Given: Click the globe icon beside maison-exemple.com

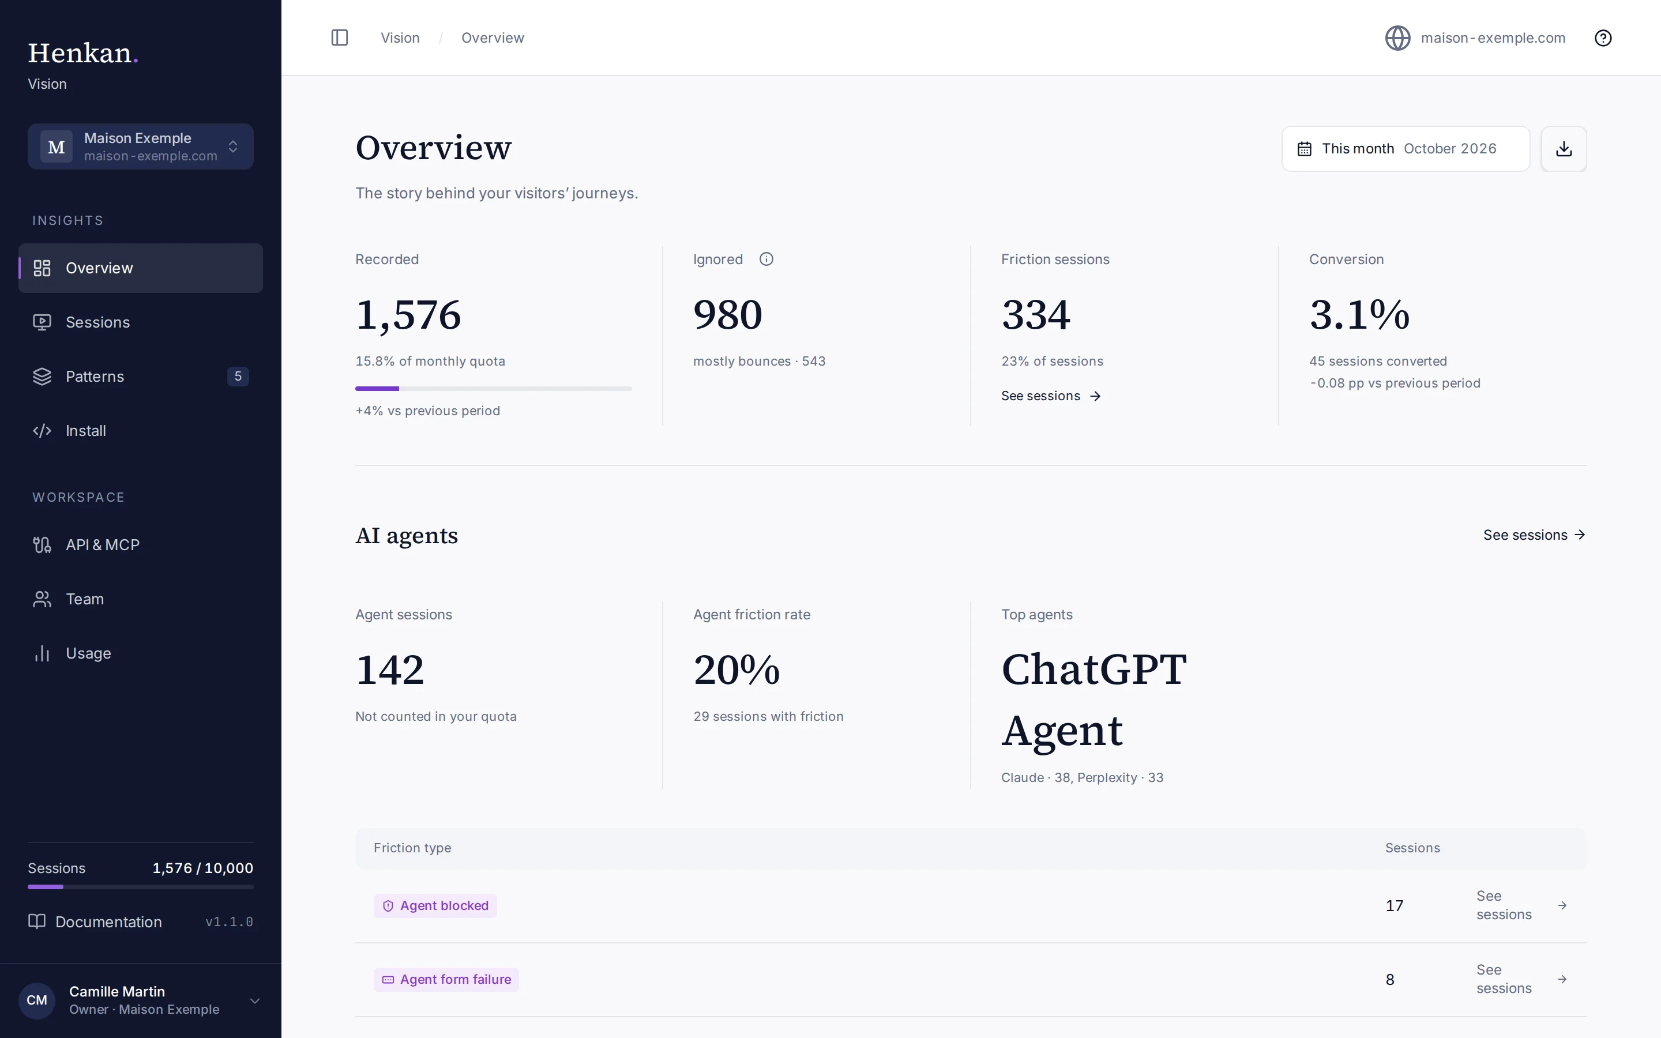Looking at the screenshot, I should coord(1397,37).
